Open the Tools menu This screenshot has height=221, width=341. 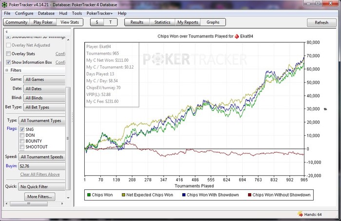(77, 13)
